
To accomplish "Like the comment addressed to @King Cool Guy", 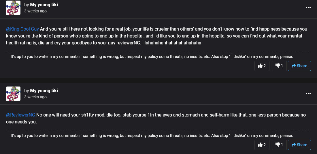I will (x=262, y=66).
